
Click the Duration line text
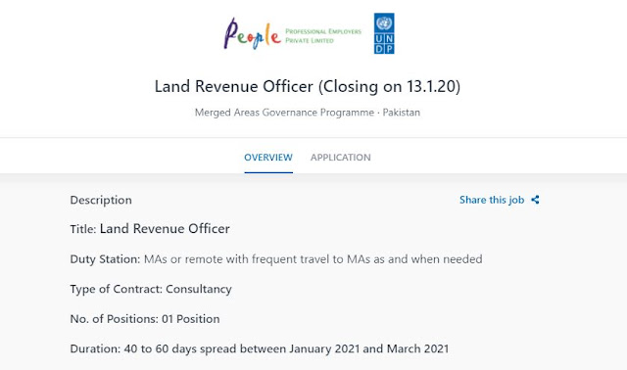point(259,348)
